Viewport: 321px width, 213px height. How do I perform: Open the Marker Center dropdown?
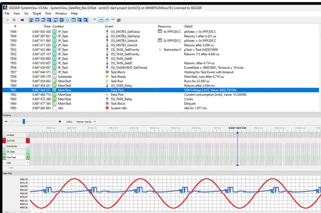(86, 121)
